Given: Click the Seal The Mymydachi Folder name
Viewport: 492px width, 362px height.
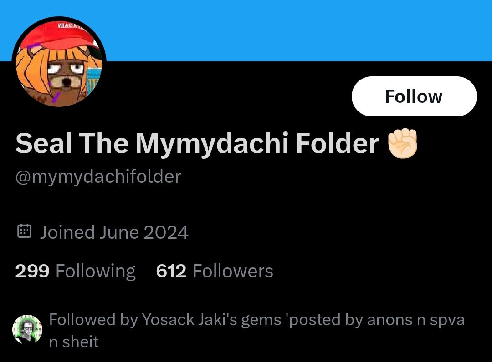Looking at the screenshot, I should point(197,144).
